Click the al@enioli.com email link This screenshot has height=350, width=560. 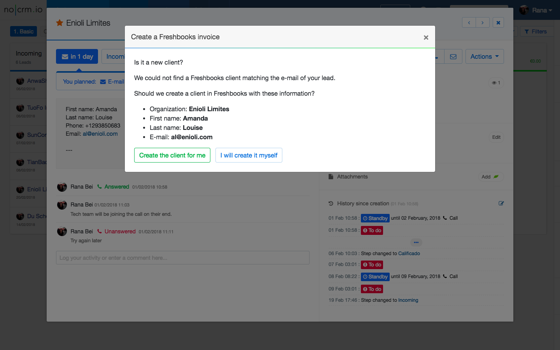point(100,134)
